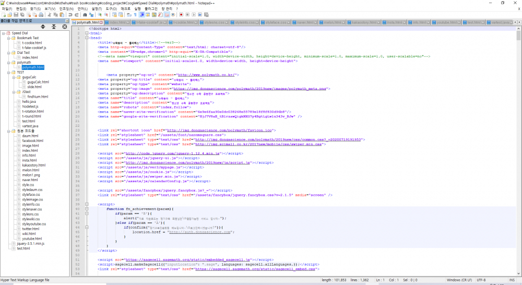This screenshot has height=285, width=522.
Task: Collapse the Dial Test folder
Action: tap(9, 53)
